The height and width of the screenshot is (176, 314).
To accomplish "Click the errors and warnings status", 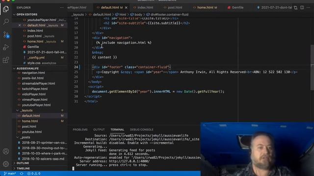I will coord(34,174).
